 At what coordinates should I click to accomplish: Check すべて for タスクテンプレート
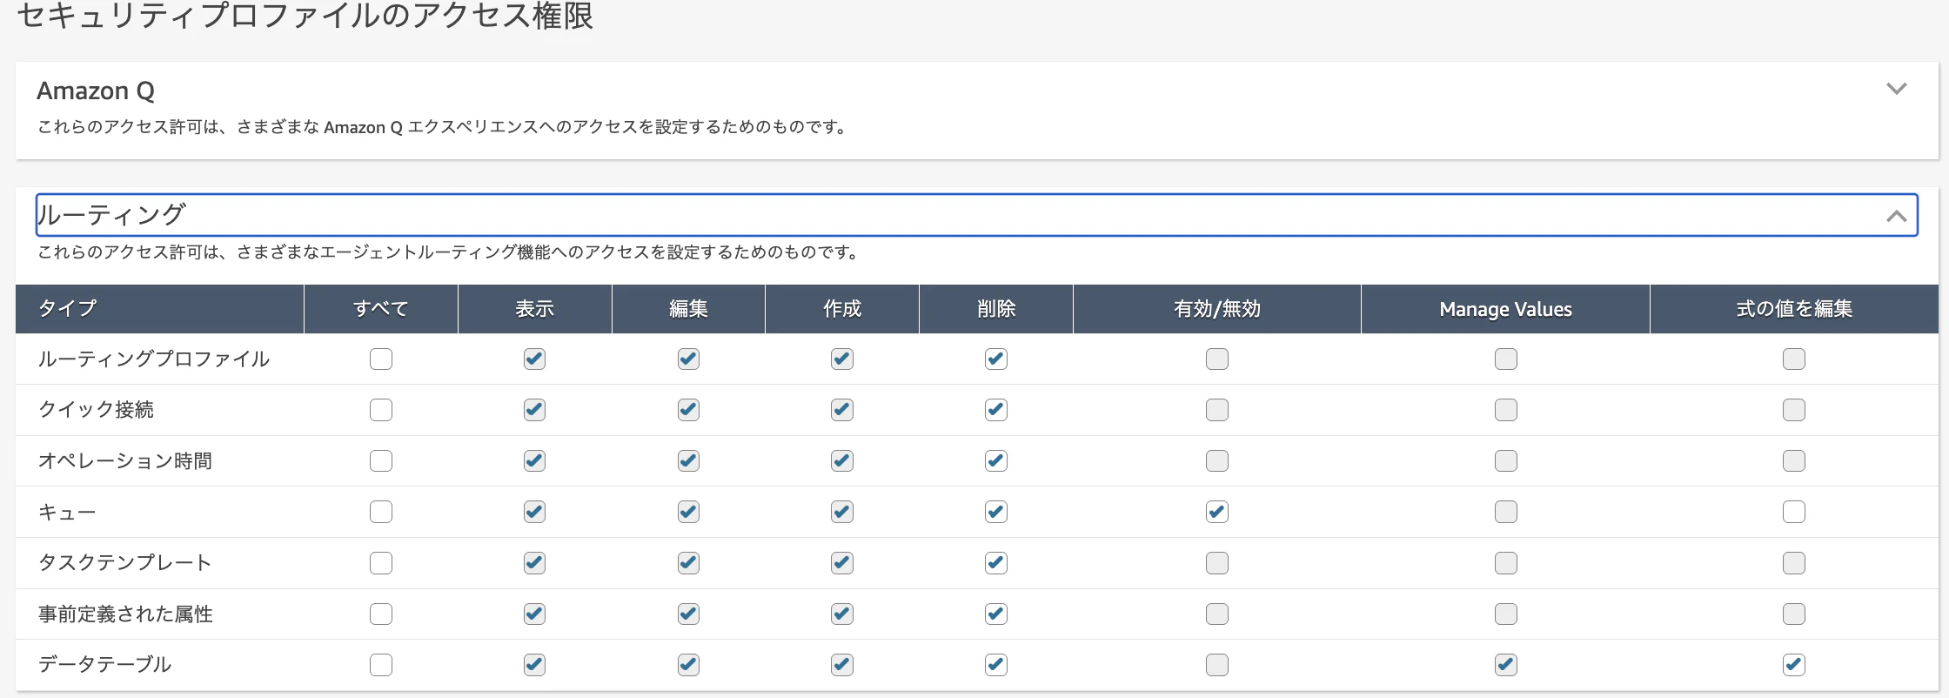[381, 563]
